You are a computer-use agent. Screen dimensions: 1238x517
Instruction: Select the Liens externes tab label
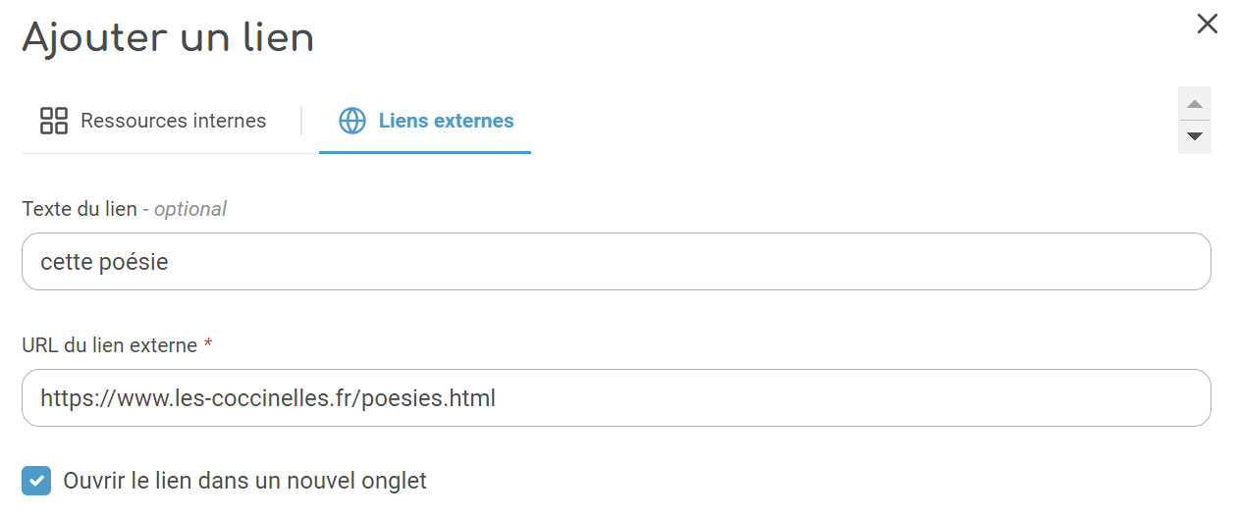446,121
